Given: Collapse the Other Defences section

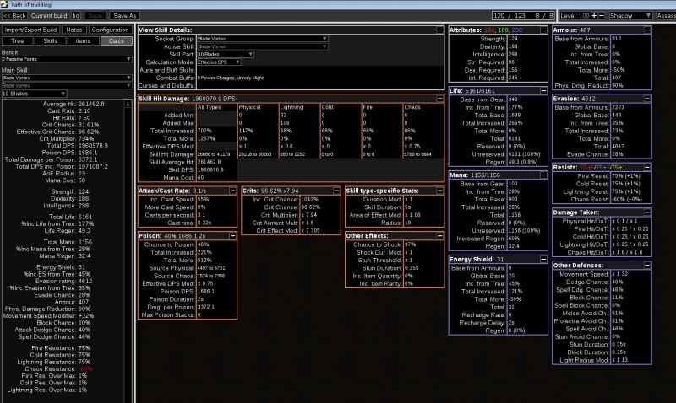Looking at the screenshot, I should coord(646,266).
